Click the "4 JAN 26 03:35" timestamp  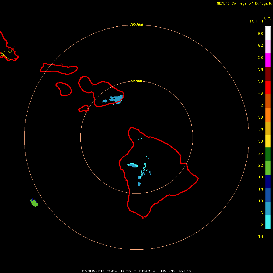[x=172, y=271]
